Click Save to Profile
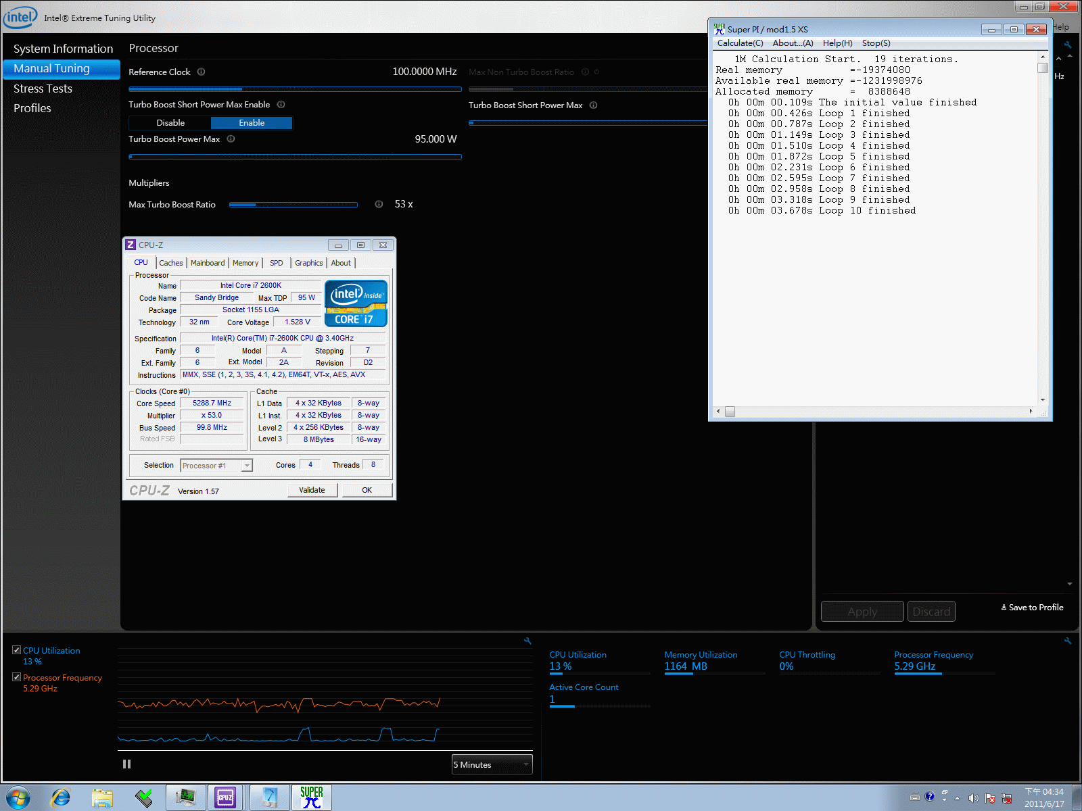This screenshot has width=1082, height=811. (x=1032, y=608)
